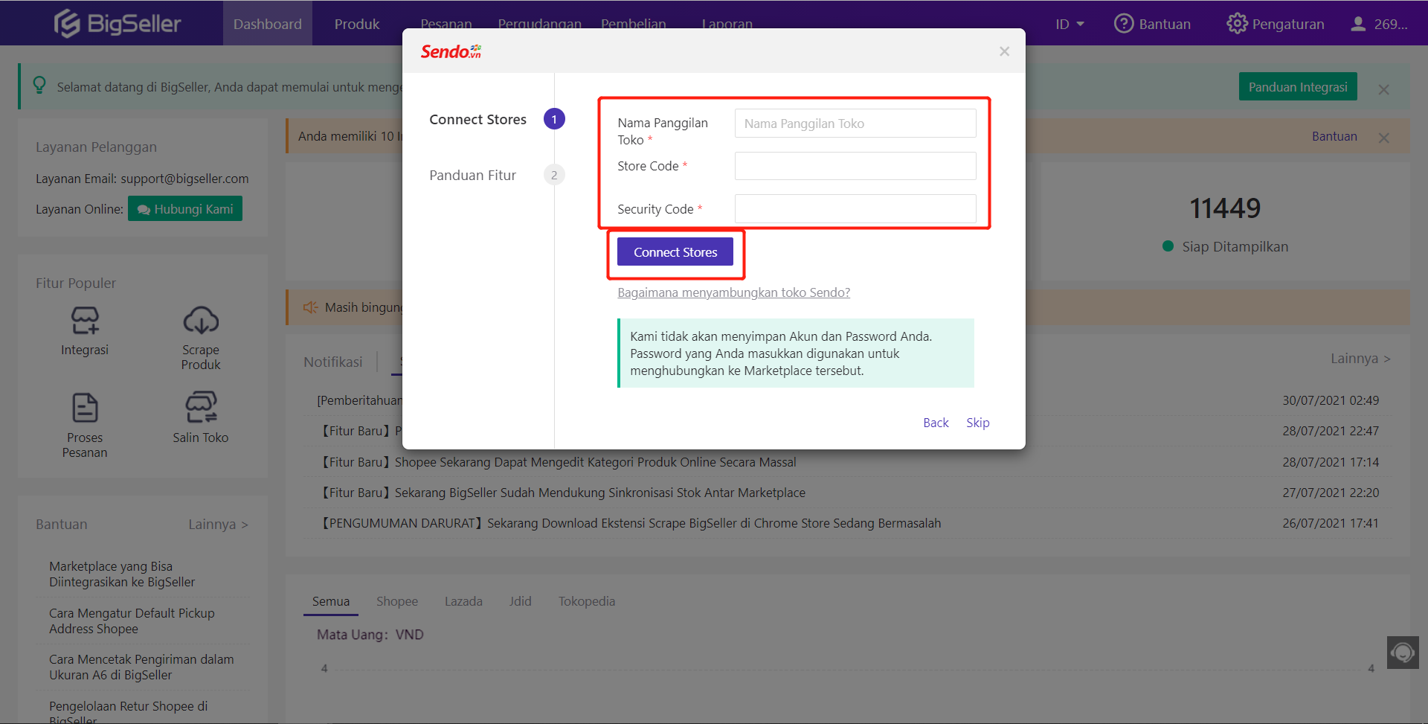Click the Pengaturan gear icon

(x=1237, y=24)
